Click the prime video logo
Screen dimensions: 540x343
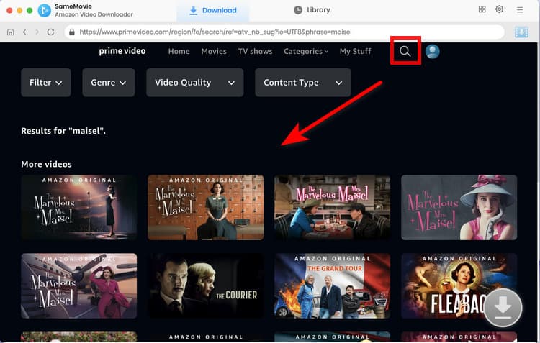[122, 51]
